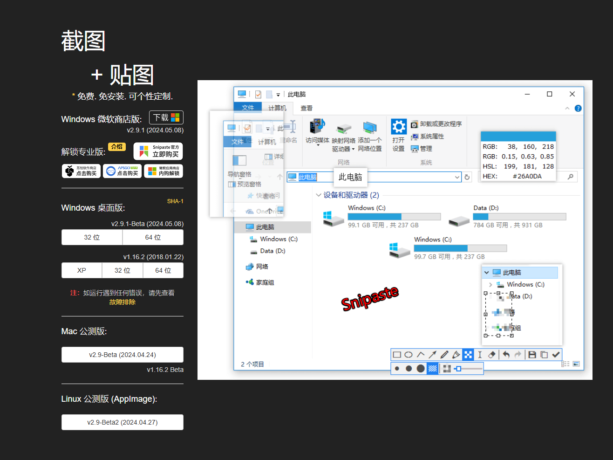This screenshot has height=460, width=613.
Task: Click the Explorer search box magnifier
Action: point(570,177)
